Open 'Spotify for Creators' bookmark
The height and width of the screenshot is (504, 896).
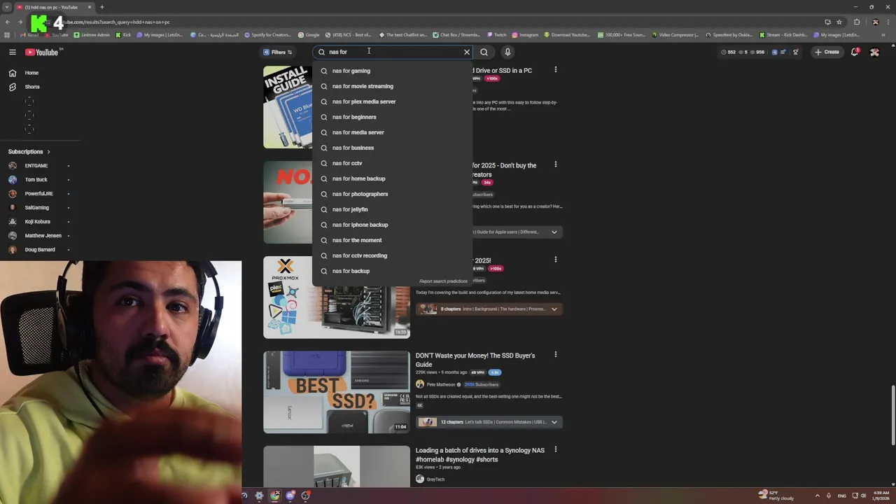(x=267, y=34)
